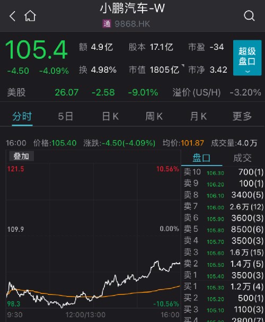
Task: Click the small arrow beside 市值 1805亿
Action: click(183, 65)
